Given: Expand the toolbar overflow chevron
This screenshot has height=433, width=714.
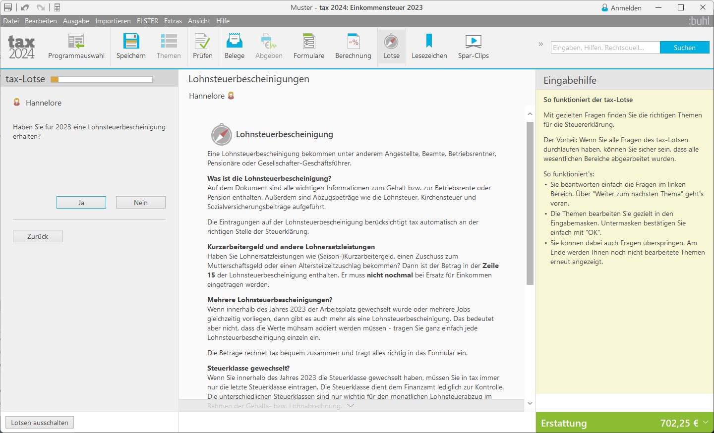Looking at the screenshot, I should pyautogui.click(x=541, y=44).
